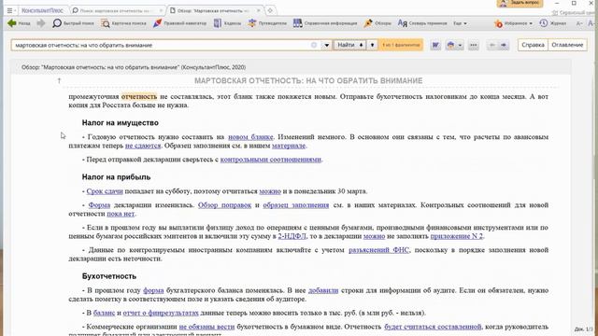598x336 pixels.
Task: Open Словарь терминов
Action: click(422, 23)
